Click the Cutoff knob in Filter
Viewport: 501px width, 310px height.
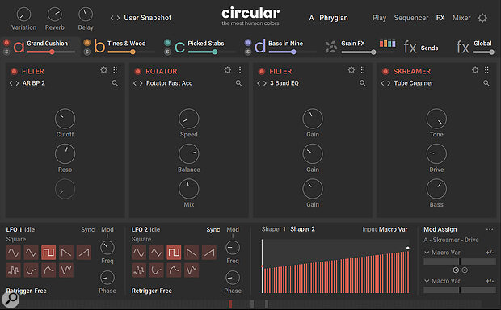(65, 119)
